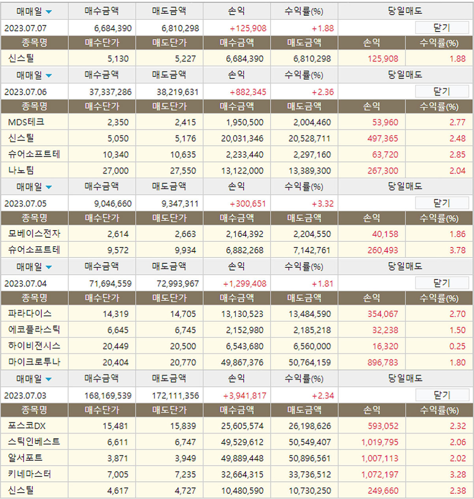The image size is (474, 499).
Task: Close the 2023.07.06 detail with 닫기
Action: tap(442, 92)
